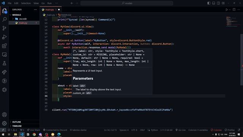Screen dimensions: 243x137
Task: Select the 3.11.5 64-bit Python interpreter
Action: point(166,130)
